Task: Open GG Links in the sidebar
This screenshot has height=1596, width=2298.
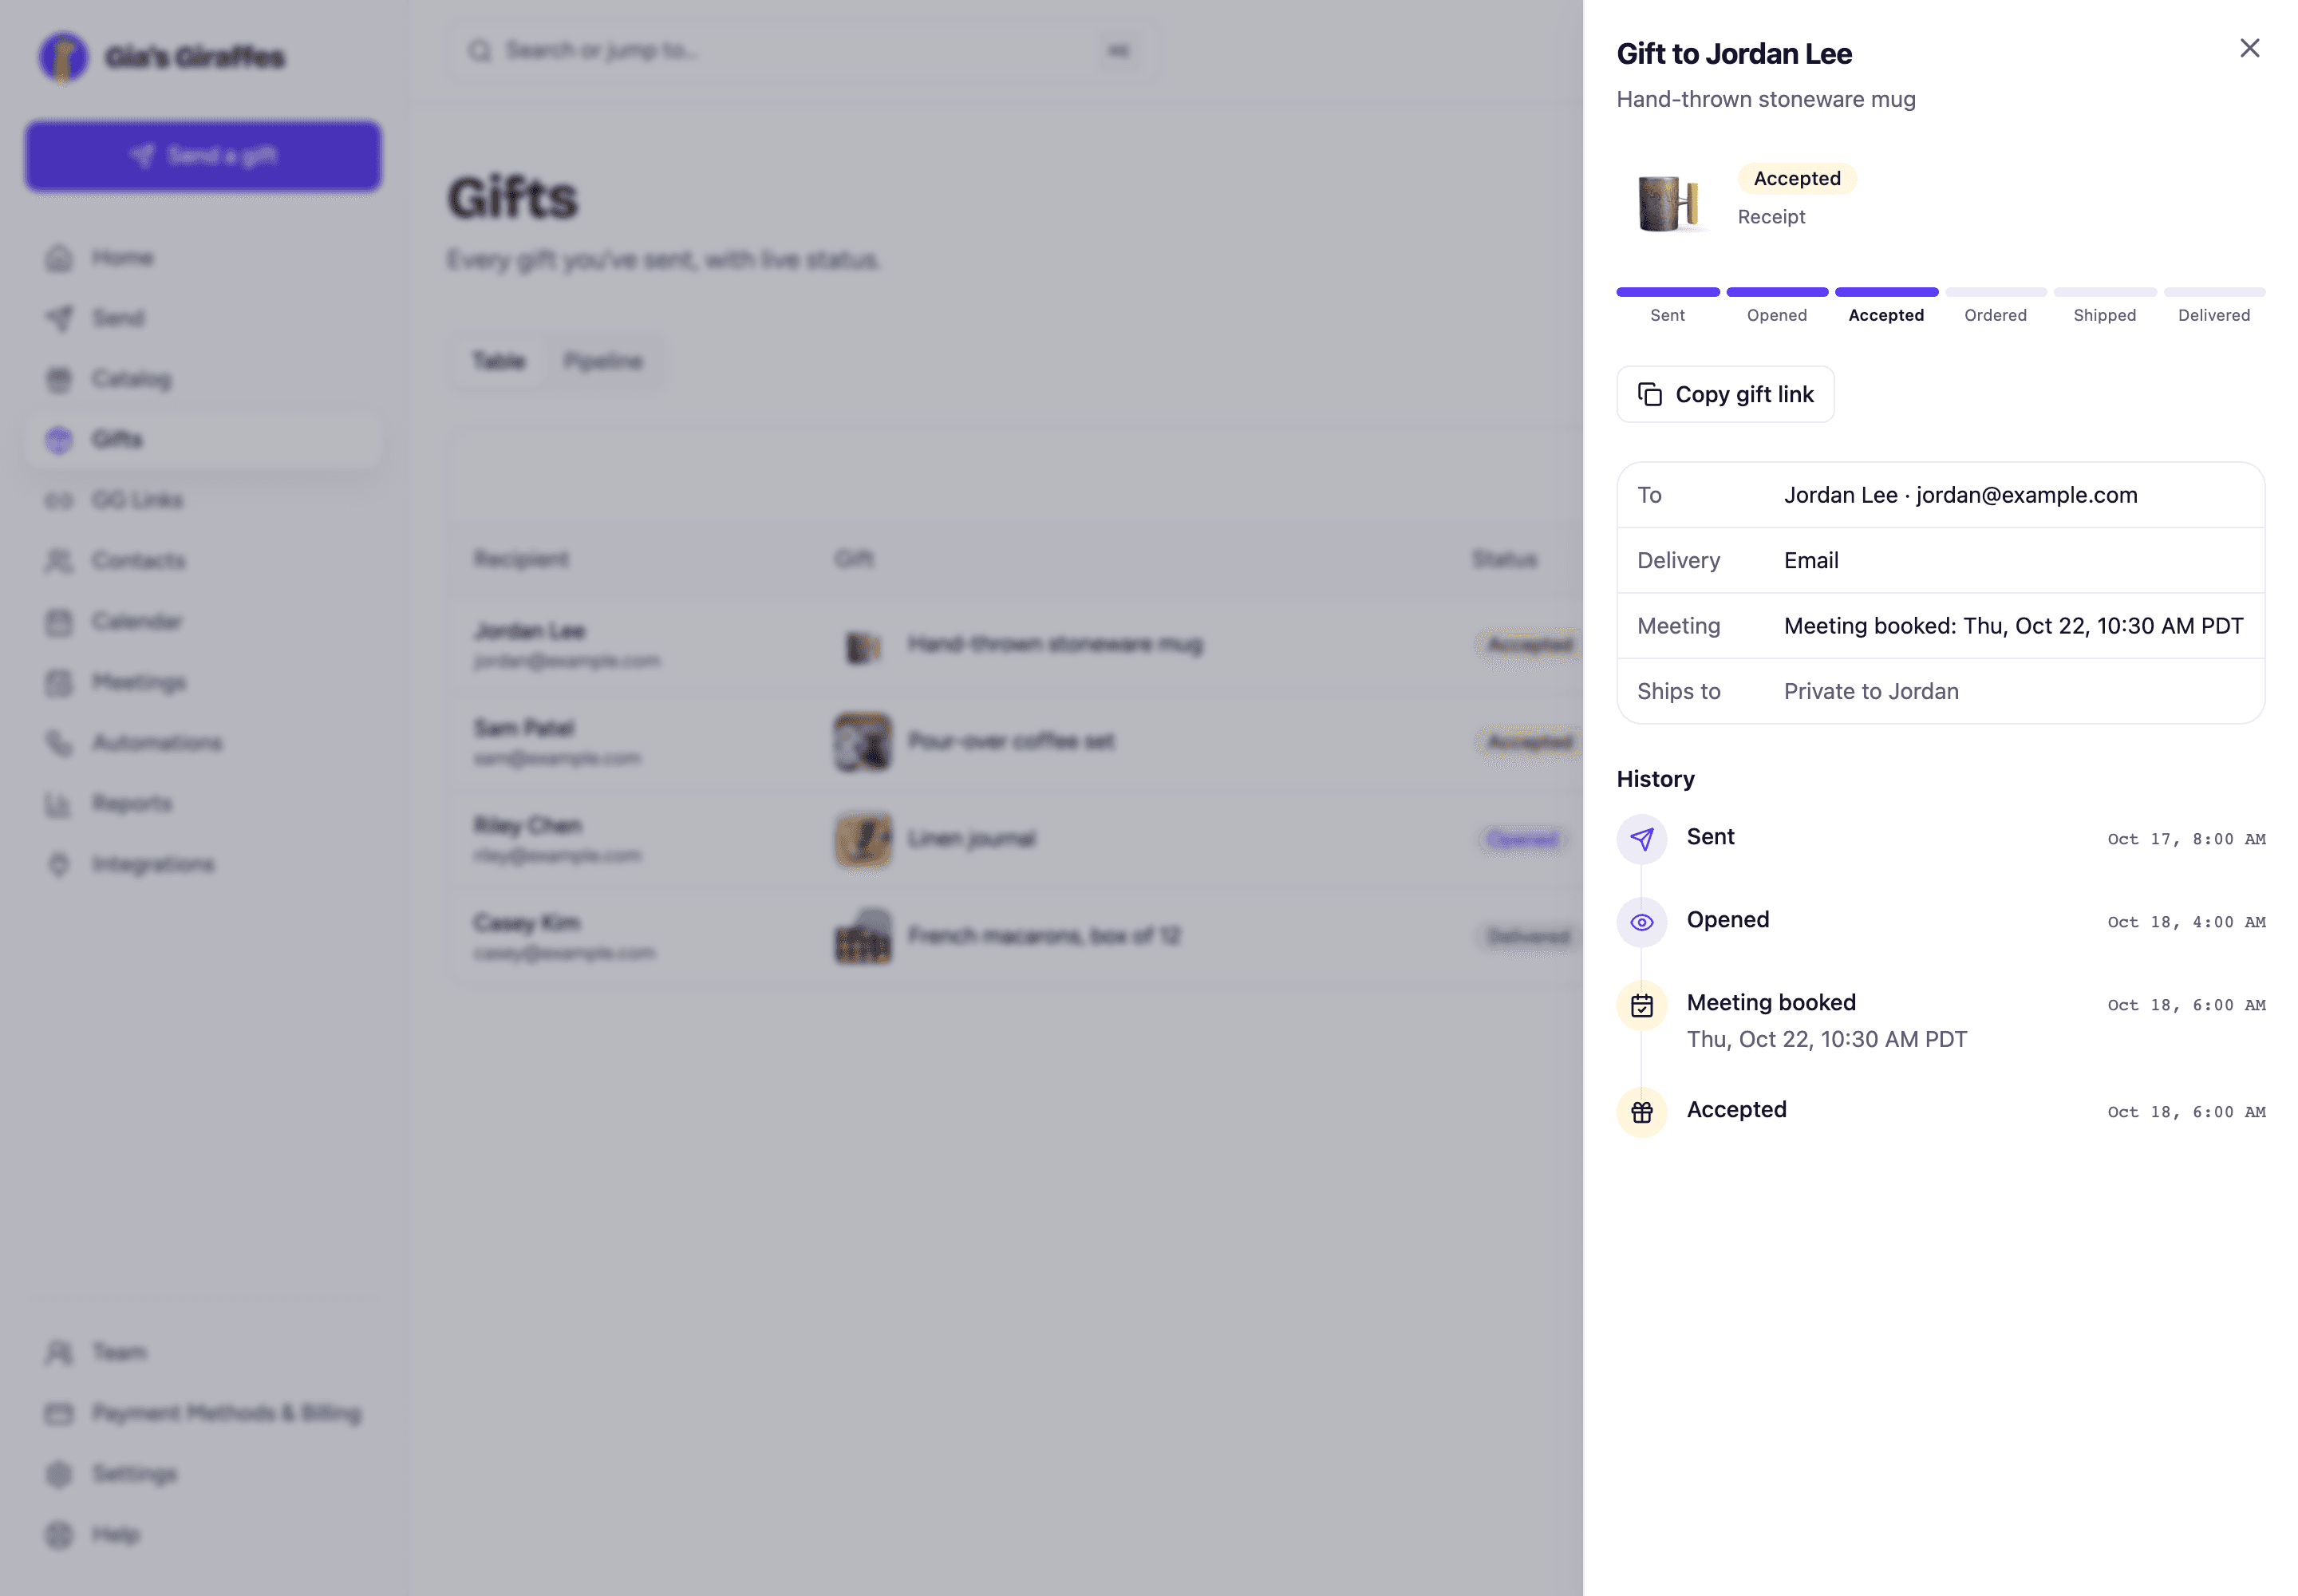Action: 203,500
